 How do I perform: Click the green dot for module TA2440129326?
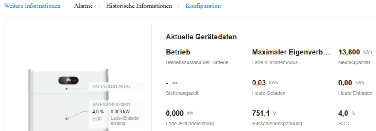[x=66, y=89]
